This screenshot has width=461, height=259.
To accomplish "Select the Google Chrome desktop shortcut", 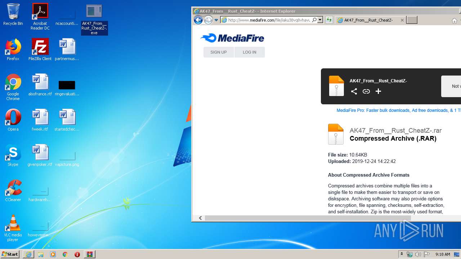I will 13,87.
